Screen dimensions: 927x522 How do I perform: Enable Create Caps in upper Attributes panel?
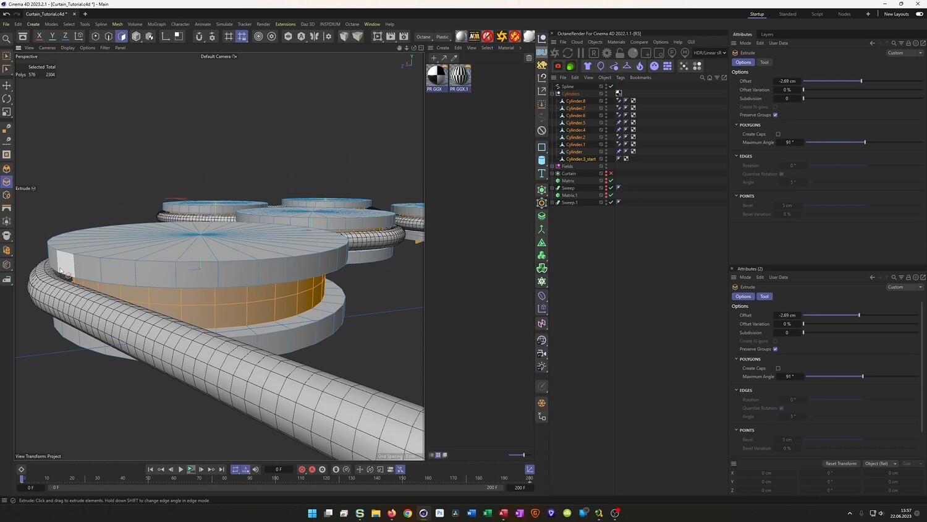(x=778, y=134)
